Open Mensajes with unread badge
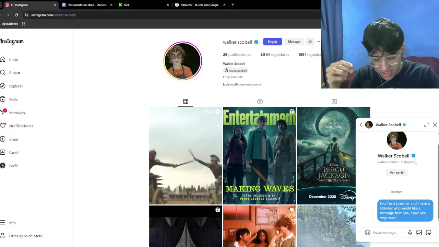Viewport: 439px width, 247px height. (13, 113)
